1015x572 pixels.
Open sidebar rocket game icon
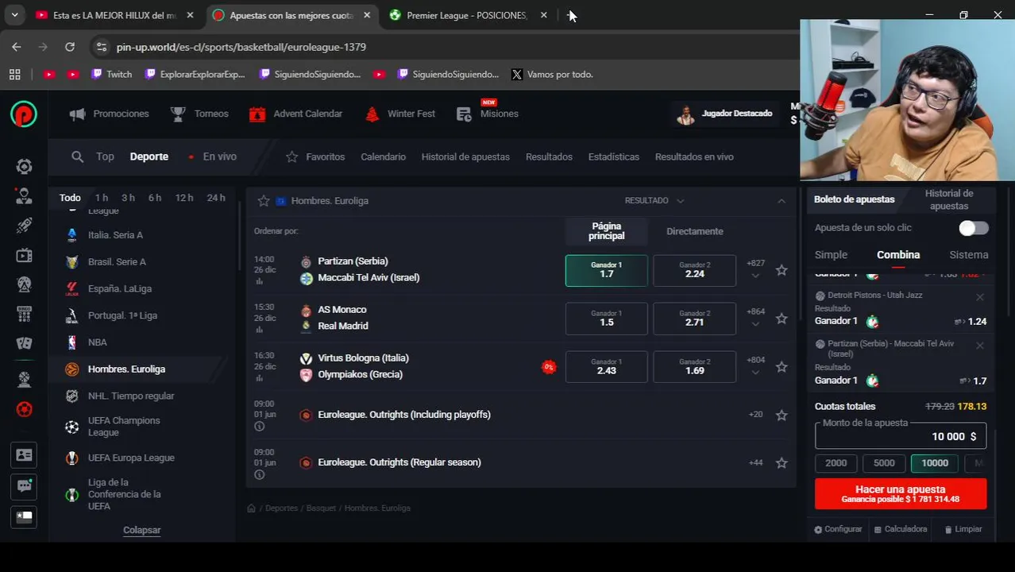[24, 226]
